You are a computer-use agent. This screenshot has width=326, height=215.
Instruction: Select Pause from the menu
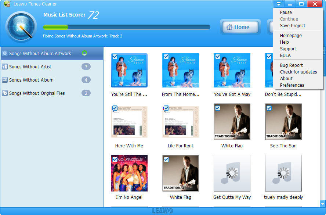point(286,12)
